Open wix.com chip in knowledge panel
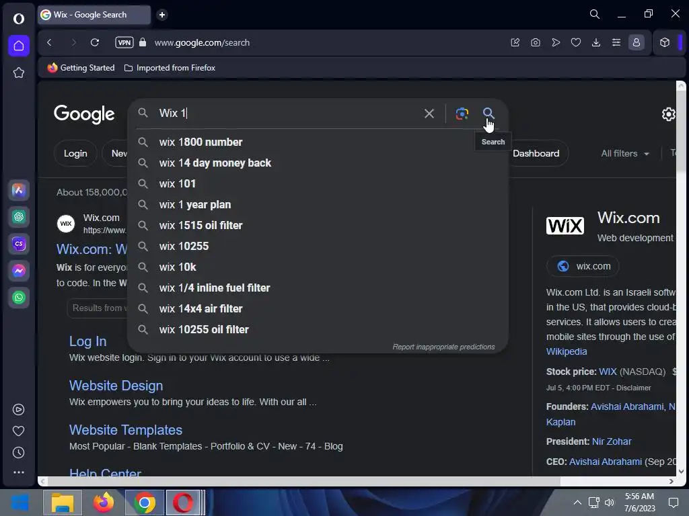689x516 pixels. click(x=583, y=266)
